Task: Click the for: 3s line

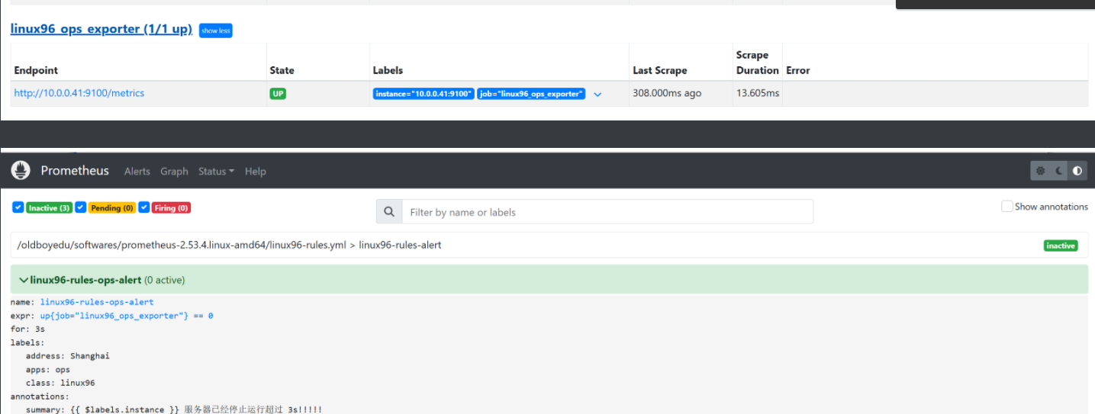Action: pyautogui.click(x=27, y=329)
